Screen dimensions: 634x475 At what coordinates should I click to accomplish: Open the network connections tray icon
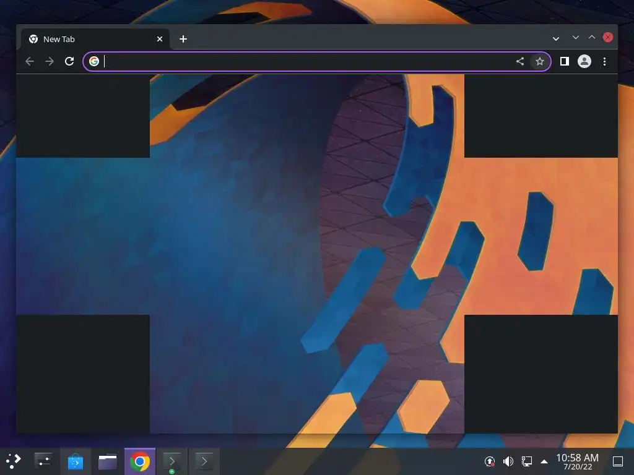(526, 461)
